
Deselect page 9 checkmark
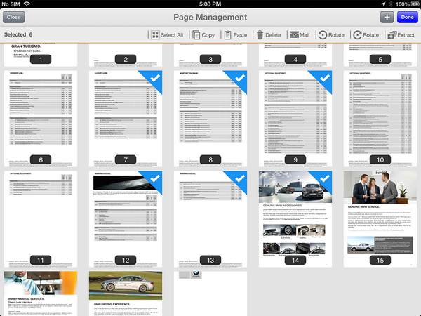click(x=324, y=79)
